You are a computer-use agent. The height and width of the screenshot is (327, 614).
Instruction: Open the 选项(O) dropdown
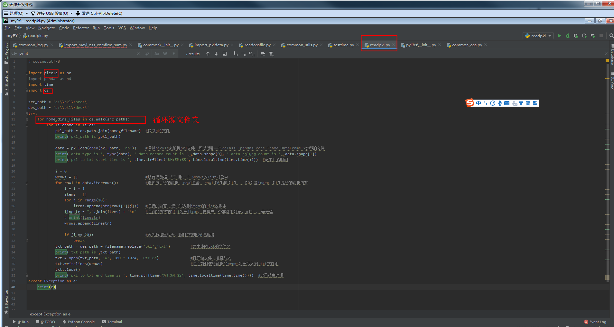15,13
